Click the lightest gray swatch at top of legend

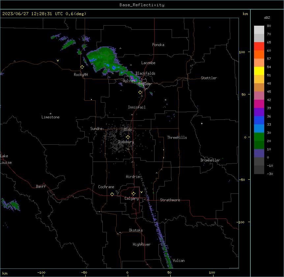tap(259, 30)
